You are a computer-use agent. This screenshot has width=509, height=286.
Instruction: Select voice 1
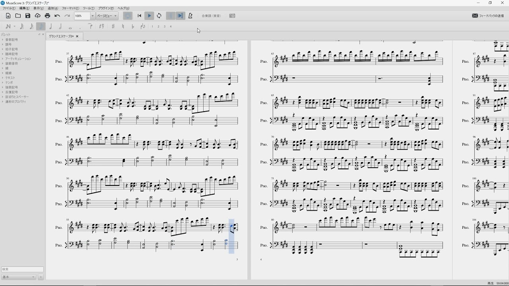(152, 27)
